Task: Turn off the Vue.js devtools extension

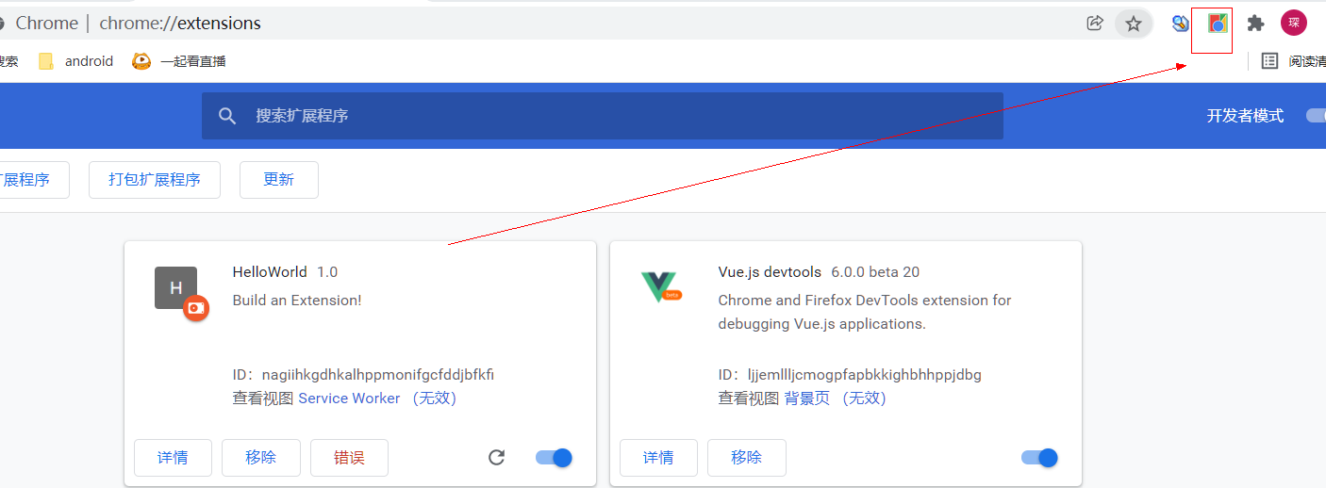Action: pos(1039,458)
